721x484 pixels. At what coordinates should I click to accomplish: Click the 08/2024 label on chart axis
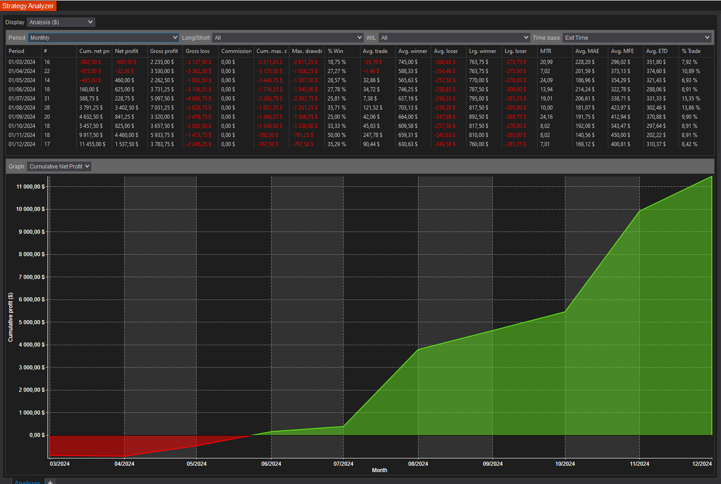click(x=418, y=464)
